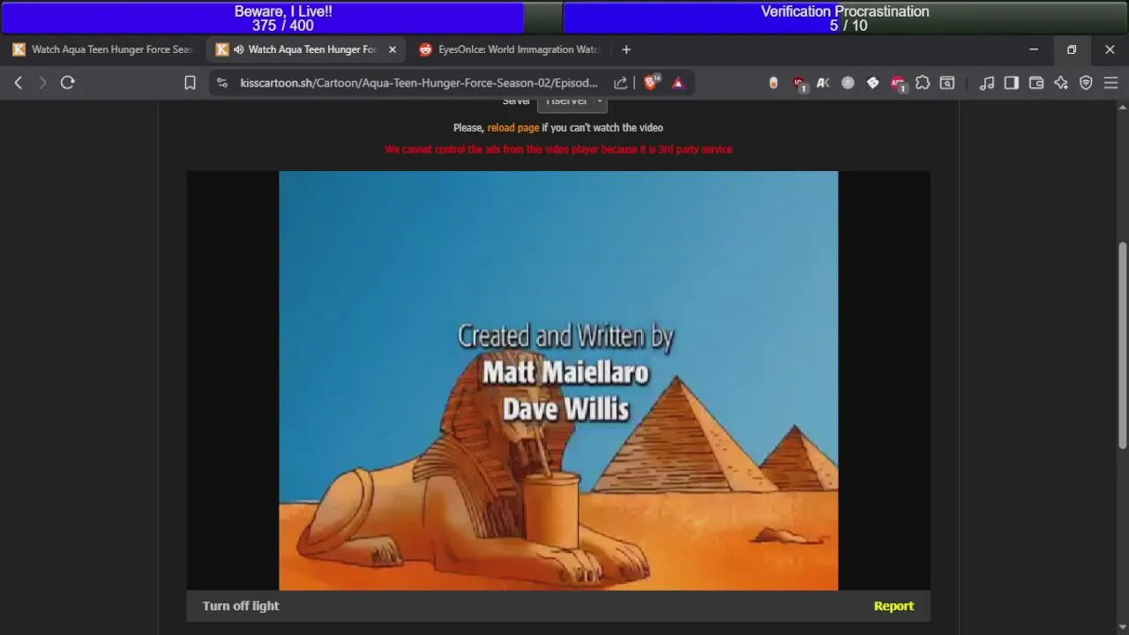Open the Brave VPN shield icon
1129x635 pixels.
(1086, 83)
